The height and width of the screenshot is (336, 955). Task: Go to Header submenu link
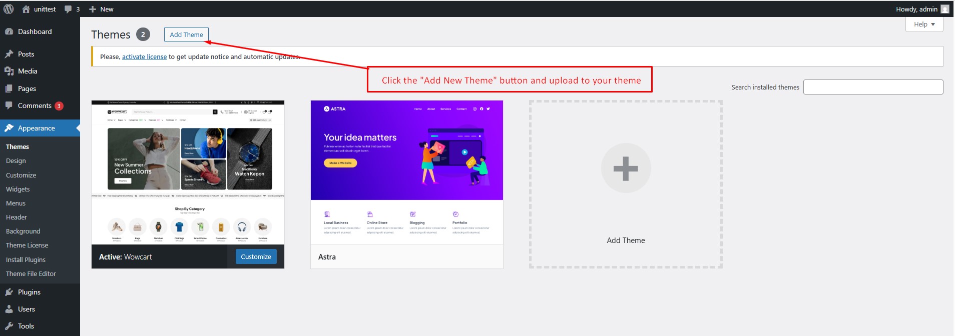click(x=17, y=217)
